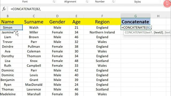
Task: Select age 24 in Ryan's row
Action: click(76, 85)
